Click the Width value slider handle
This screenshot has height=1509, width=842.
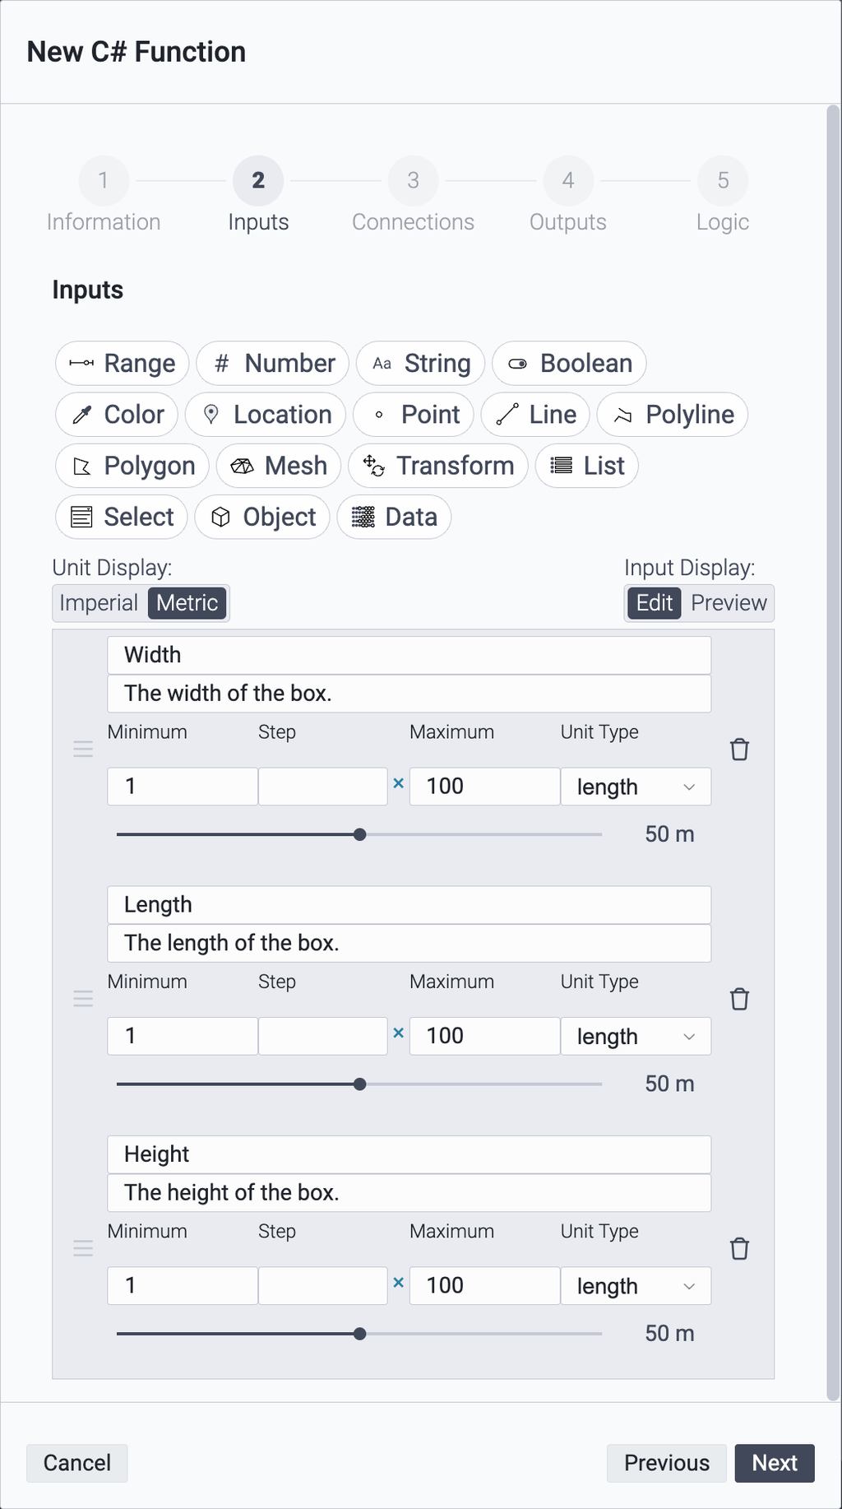tap(359, 834)
